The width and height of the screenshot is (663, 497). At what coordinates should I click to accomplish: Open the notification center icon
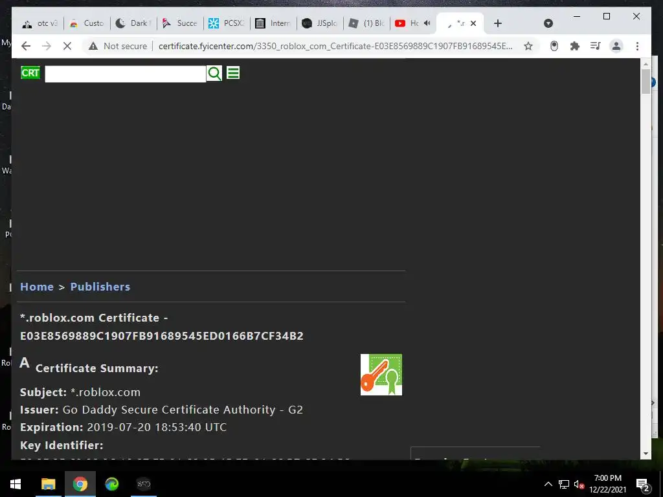click(x=643, y=485)
